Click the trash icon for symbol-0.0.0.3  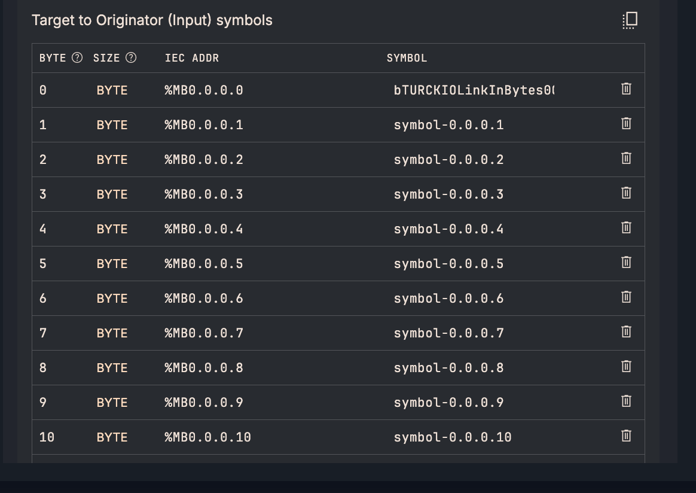point(626,193)
